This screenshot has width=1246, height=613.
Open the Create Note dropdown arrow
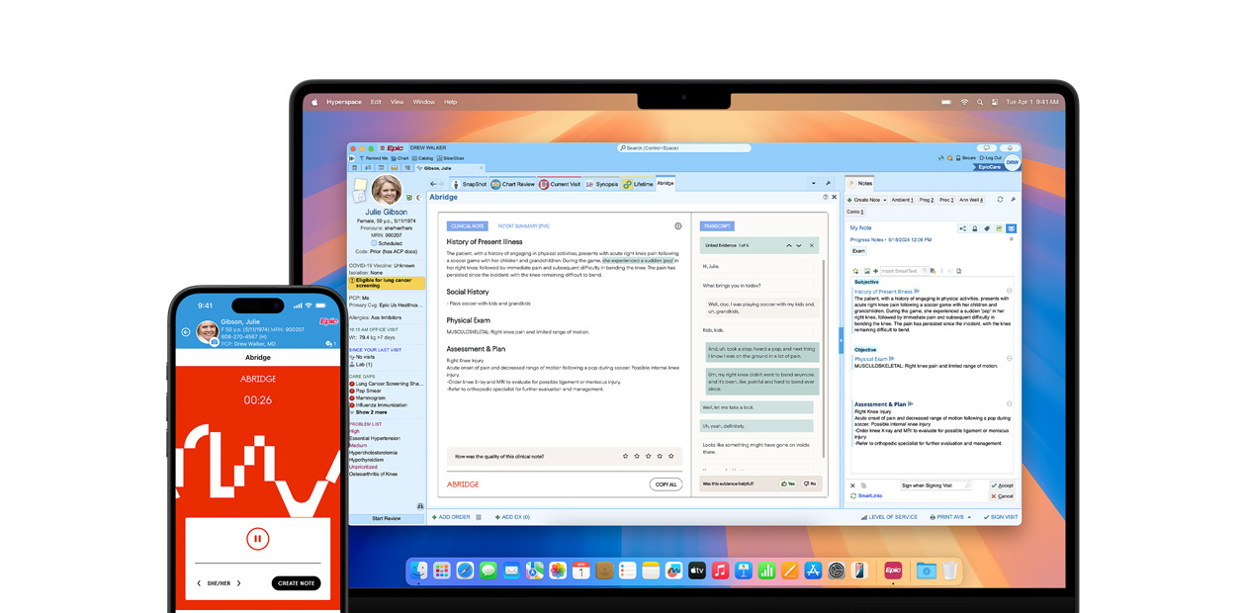click(884, 201)
